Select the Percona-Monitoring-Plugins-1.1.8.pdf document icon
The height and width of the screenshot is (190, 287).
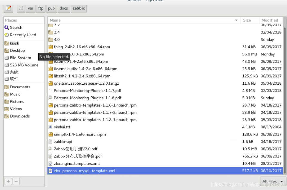51,98
